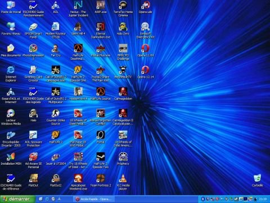Viewport: 270px width, 203px height.
Task: Launch EPSON Smart Panel shortcut
Action: pos(33,27)
